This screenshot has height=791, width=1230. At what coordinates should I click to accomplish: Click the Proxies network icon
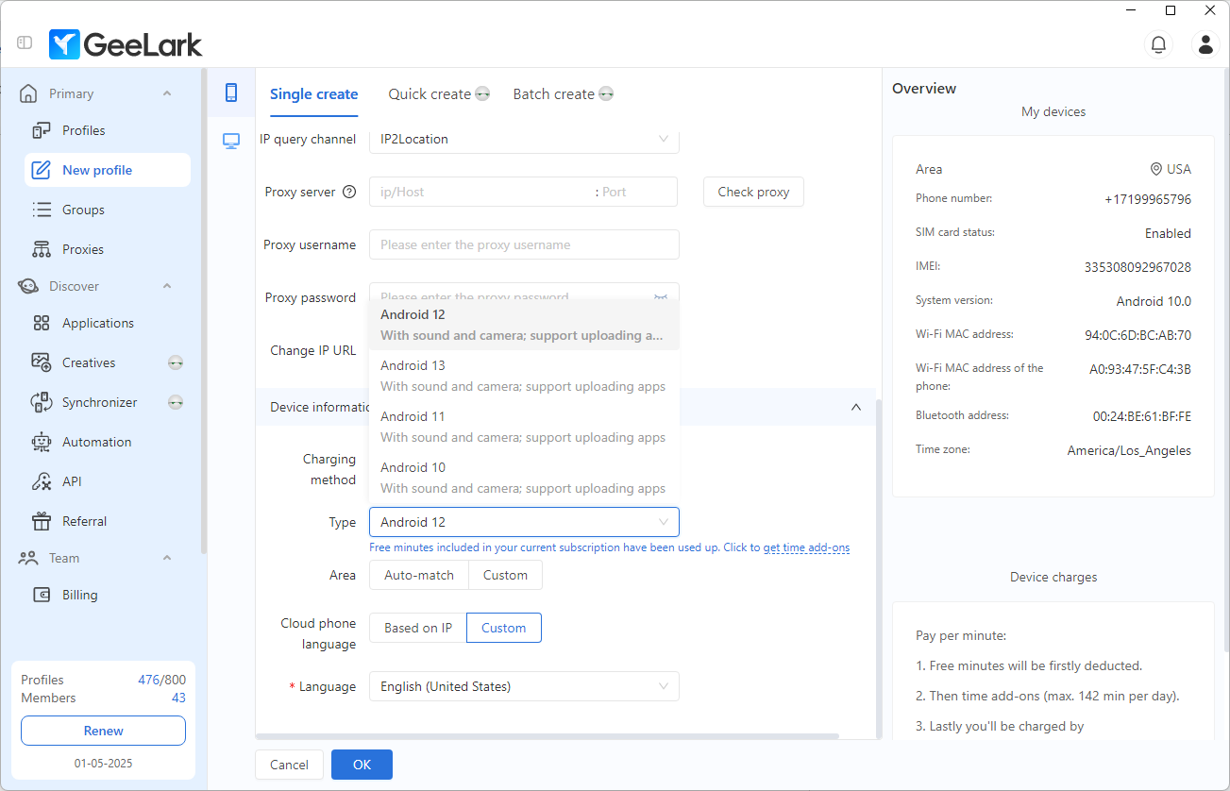coord(42,249)
